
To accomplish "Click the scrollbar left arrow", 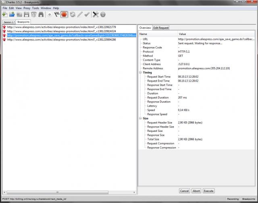I will click(4, 192).
